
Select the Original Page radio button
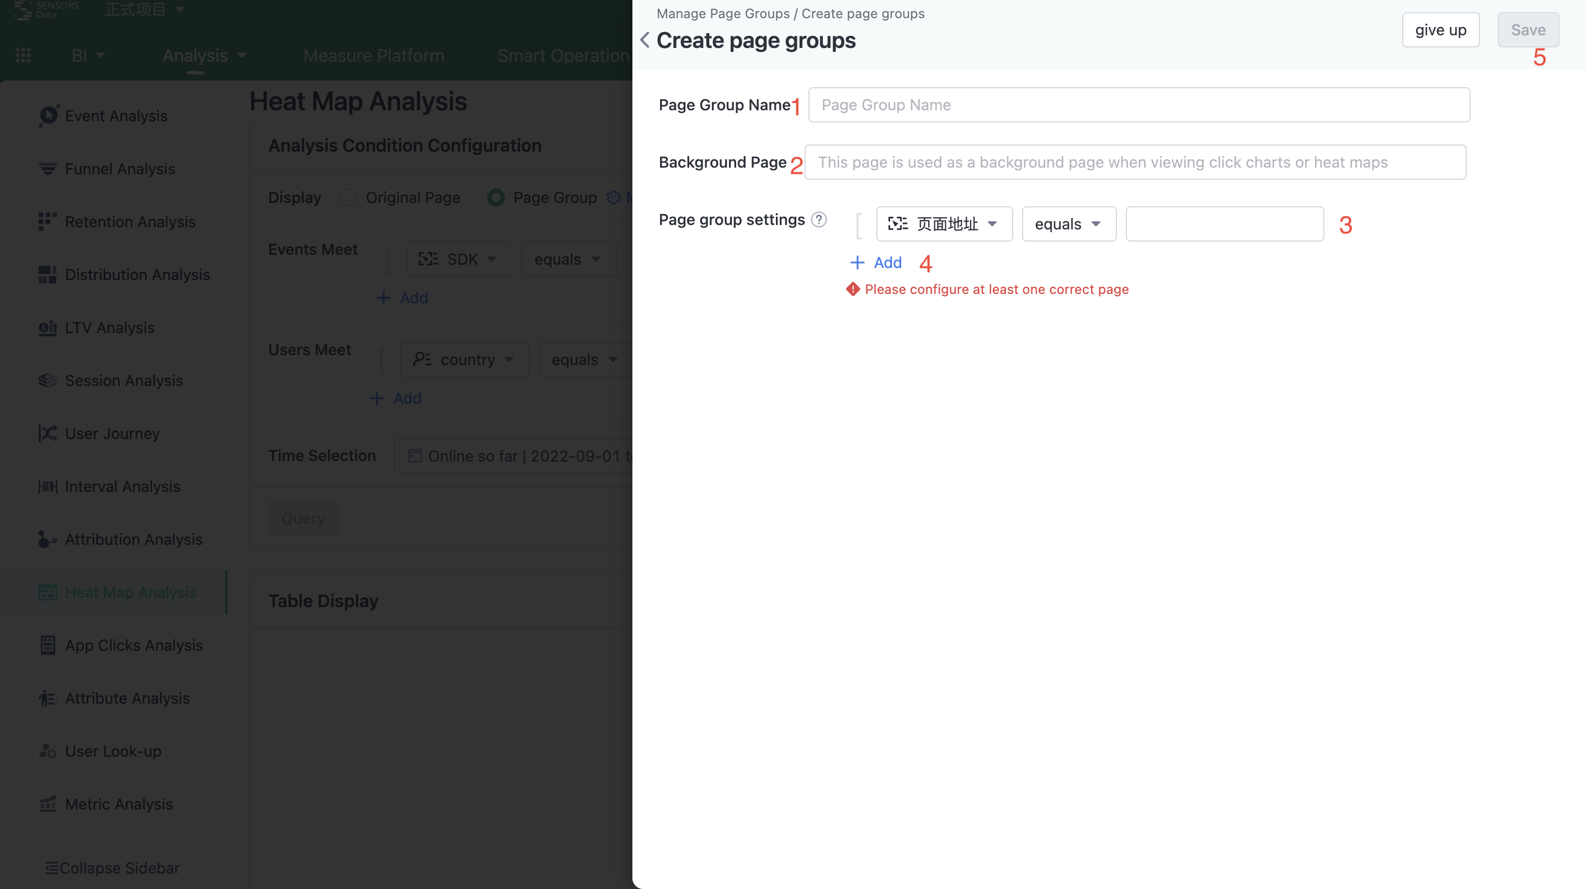tap(348, 197)
